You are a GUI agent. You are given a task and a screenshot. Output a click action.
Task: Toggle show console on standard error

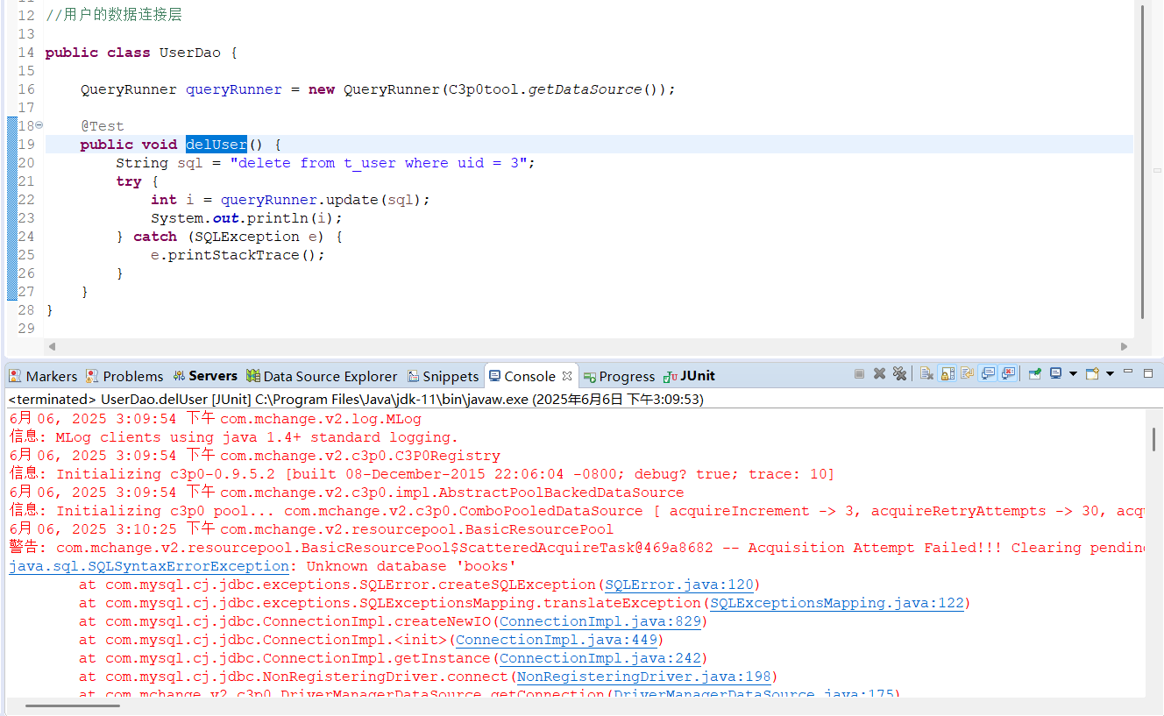coord(1008,373)
